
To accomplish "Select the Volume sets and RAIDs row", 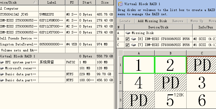I will point(57,50).
